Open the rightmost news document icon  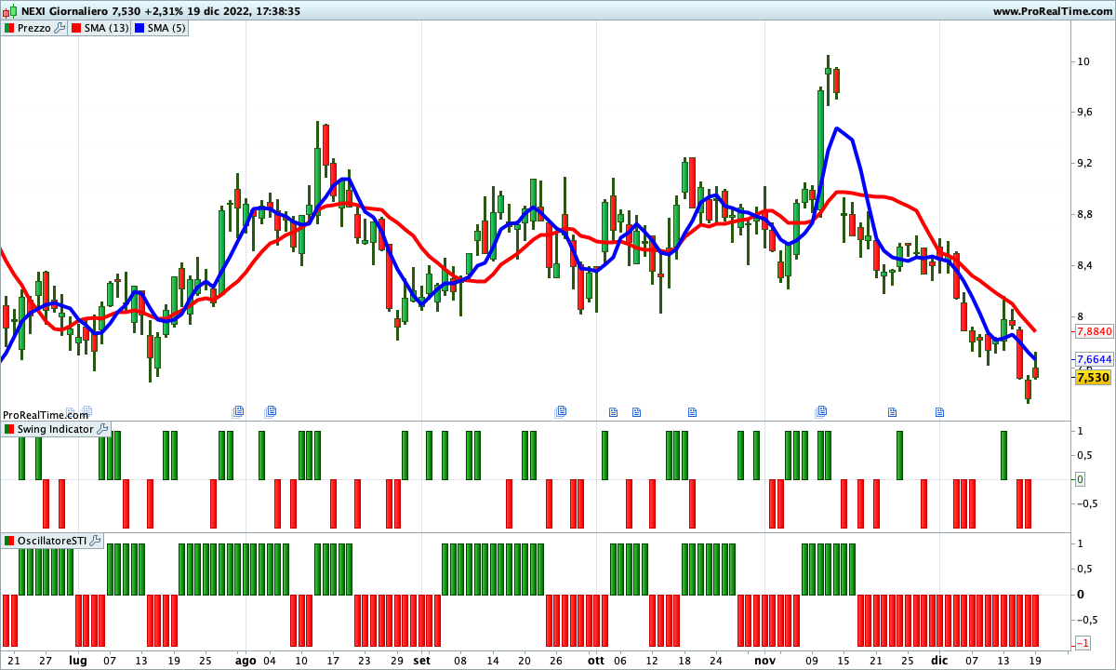tap(939, 411)
